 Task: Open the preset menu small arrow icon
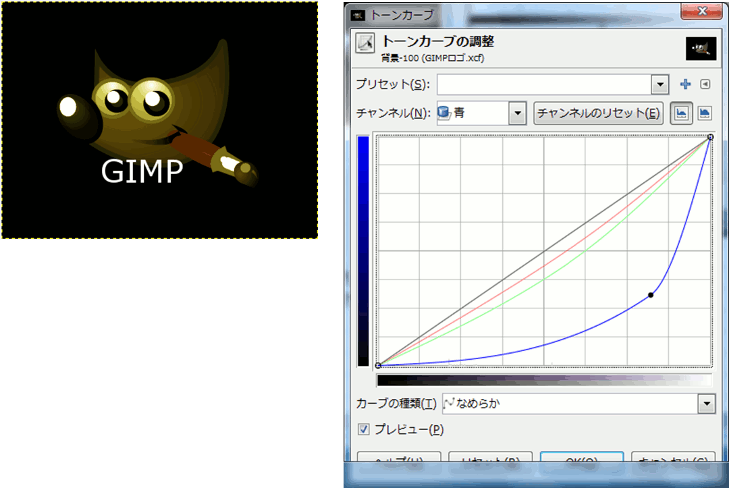click(705, 84)
